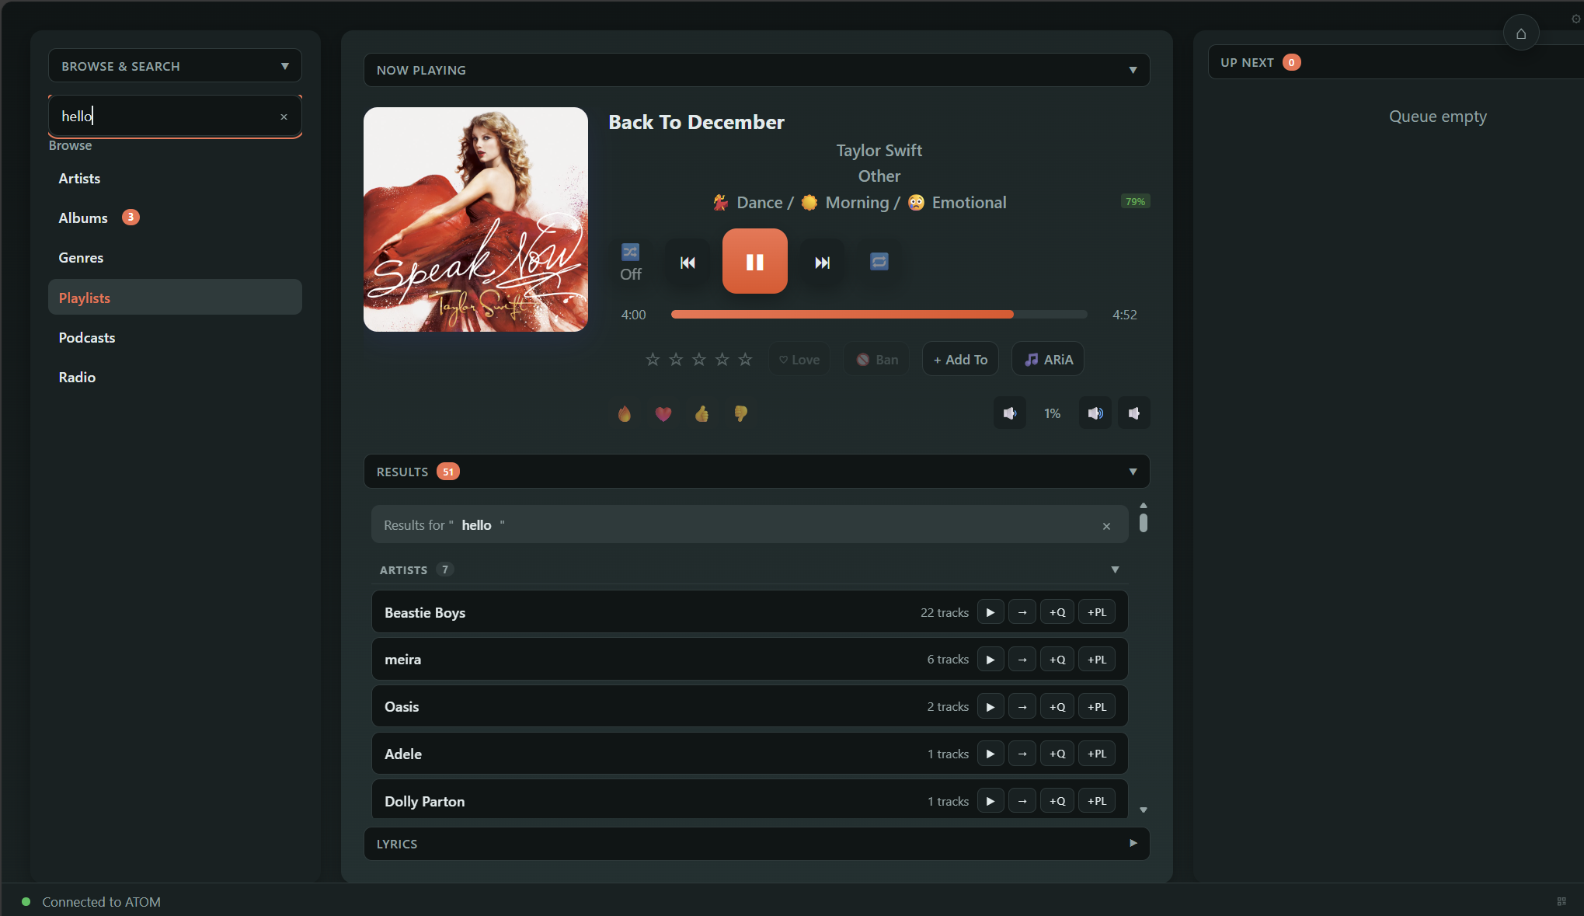
Task: Rate the track five stars
Action: pyautogui.click(x=745, y=359)
